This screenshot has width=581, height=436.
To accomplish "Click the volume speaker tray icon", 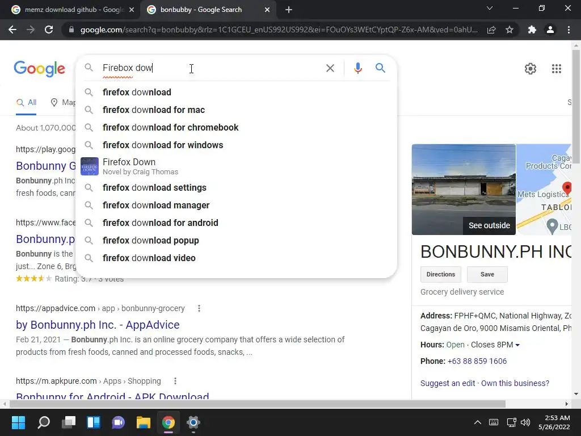I will (x=525, y=422).
